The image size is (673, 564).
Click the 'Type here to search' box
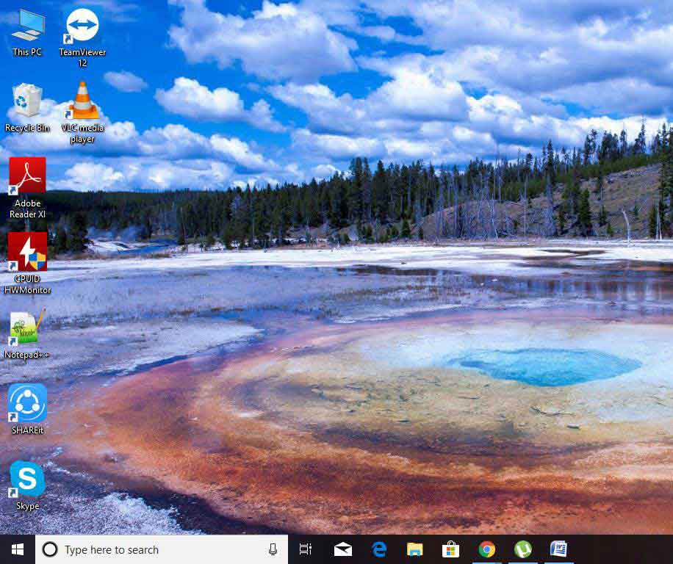[x=162, y=549]
